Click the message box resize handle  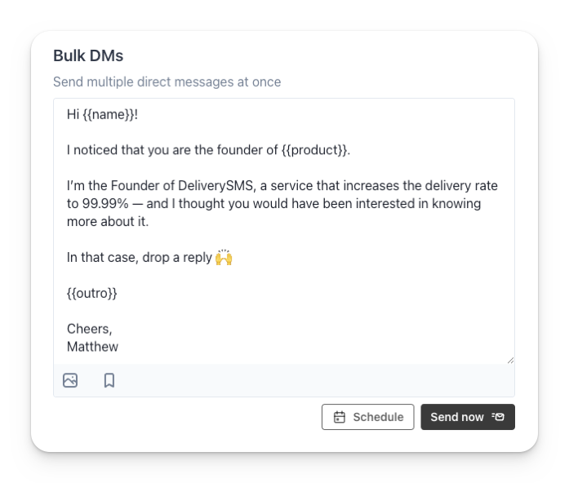tap(510, 360)
